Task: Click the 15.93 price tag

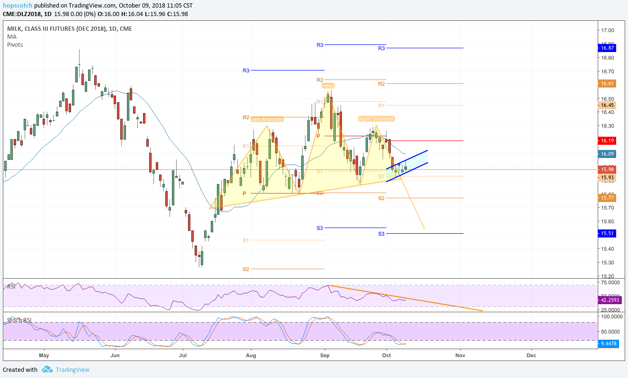Action: (607, 177)
